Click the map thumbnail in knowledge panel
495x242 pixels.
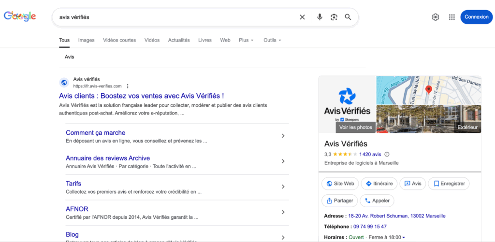click(x=429, y=90)
